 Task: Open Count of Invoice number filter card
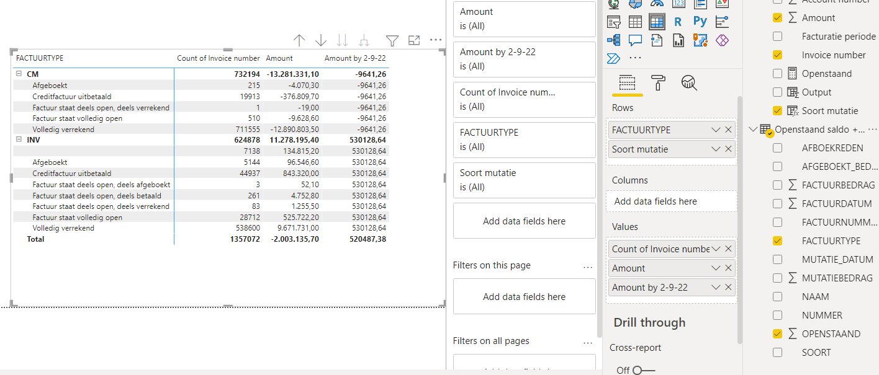(x=525, y=100)
